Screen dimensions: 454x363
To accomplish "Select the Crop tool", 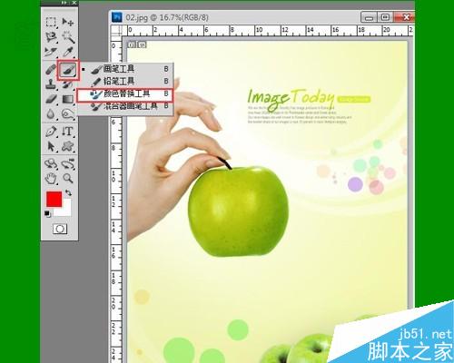I will [x=51, y=52].
